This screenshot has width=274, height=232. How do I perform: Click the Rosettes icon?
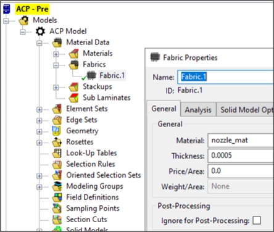point(57,142)
